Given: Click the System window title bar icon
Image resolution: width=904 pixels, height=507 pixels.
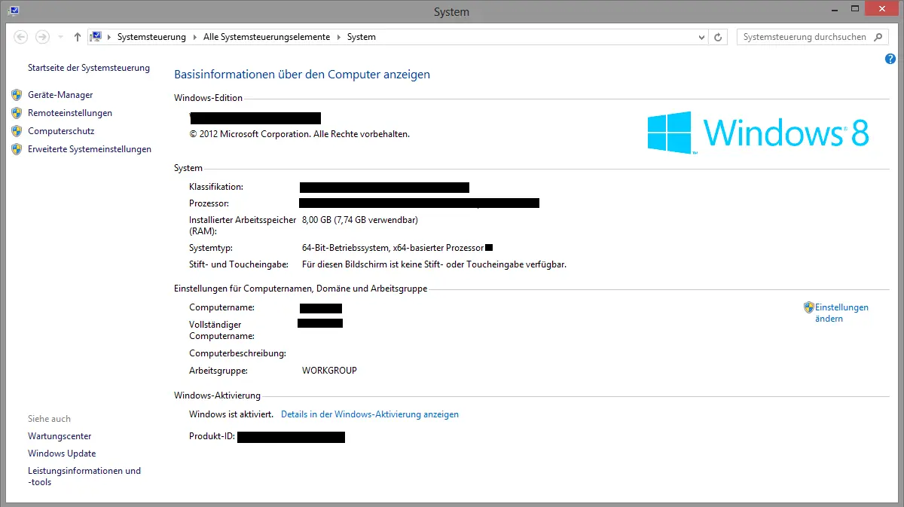Looking at the screenshot, I should point(14,11).
